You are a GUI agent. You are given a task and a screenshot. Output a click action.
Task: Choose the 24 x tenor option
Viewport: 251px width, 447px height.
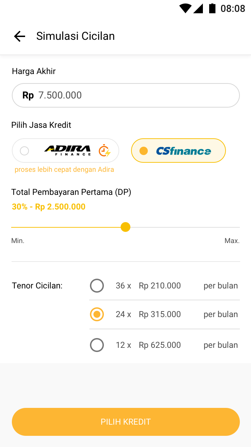(x=97, y=314)
